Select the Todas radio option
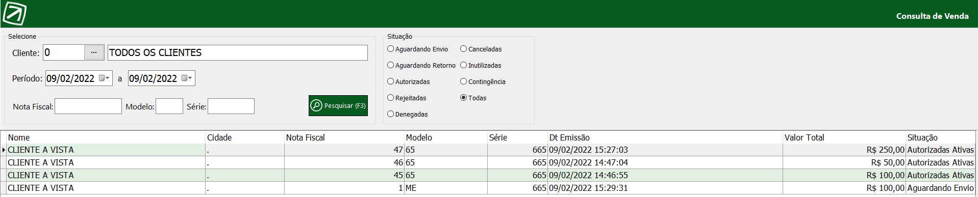This screenshot has height=197, width=978. (473, 98)
